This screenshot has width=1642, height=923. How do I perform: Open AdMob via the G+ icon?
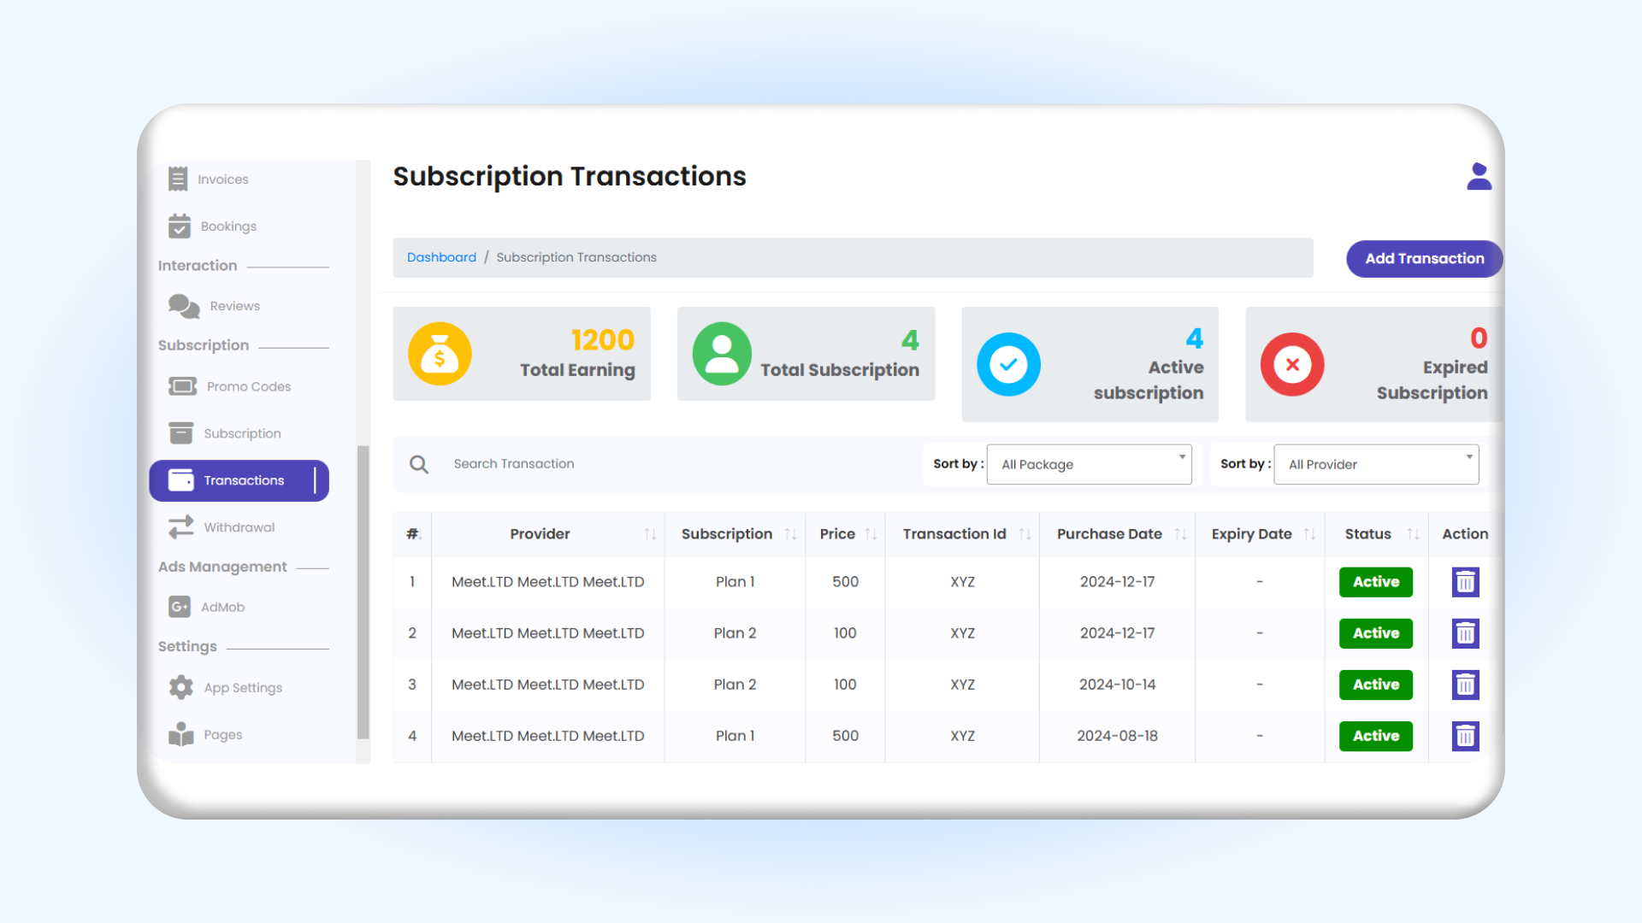pyautogui.click(x=180, y=607)
